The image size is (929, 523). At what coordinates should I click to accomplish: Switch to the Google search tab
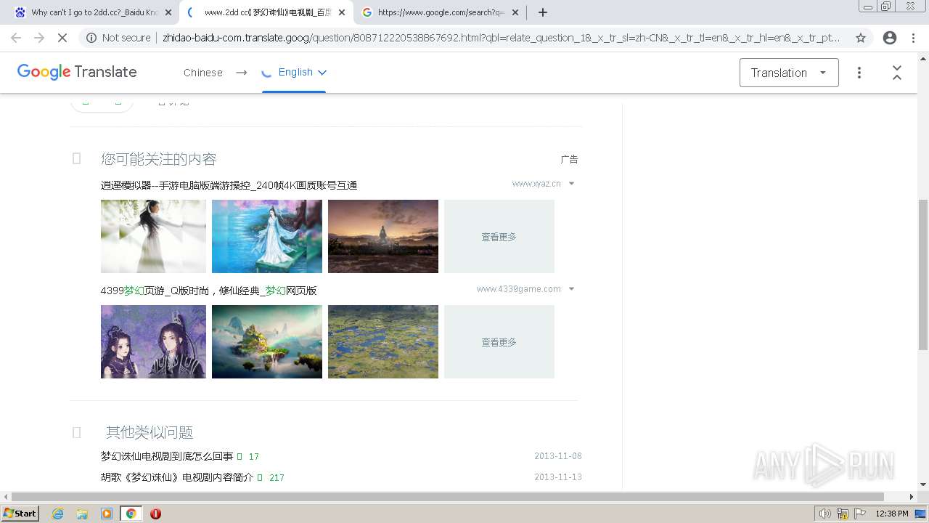click(439, 12)
